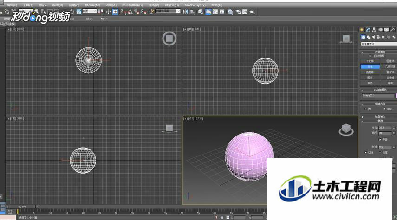The image size is (397, 220).
Task: Open the Material Editor icon
Action: pyautogui.click(x=230, y=12)
